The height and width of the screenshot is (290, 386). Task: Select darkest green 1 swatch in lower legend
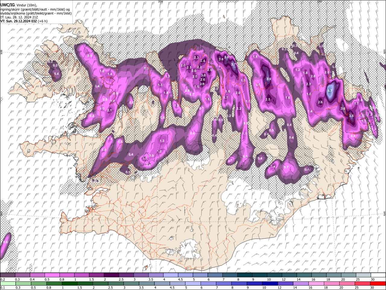[x=70, y=283]
